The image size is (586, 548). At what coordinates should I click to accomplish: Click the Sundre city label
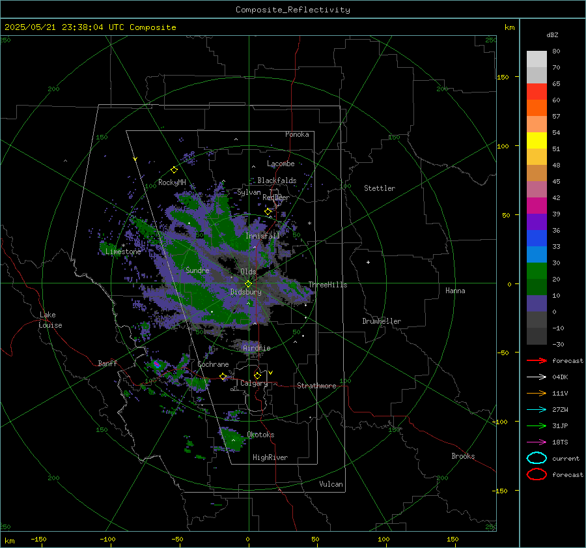coord(197,270)
